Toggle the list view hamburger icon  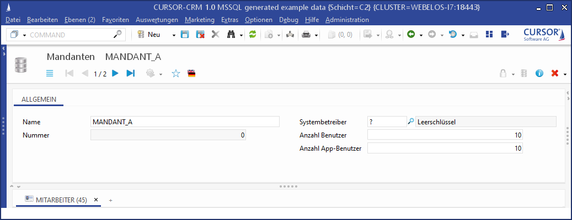[x=50, y=73]
